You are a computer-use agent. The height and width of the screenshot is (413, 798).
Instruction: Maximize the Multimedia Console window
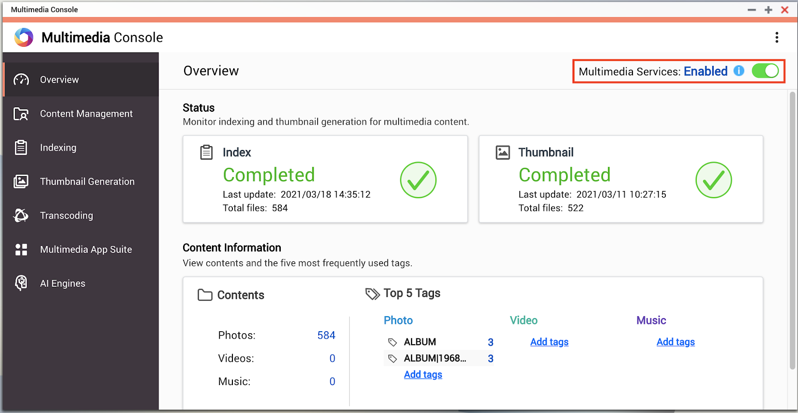click(x=768, y=10)
